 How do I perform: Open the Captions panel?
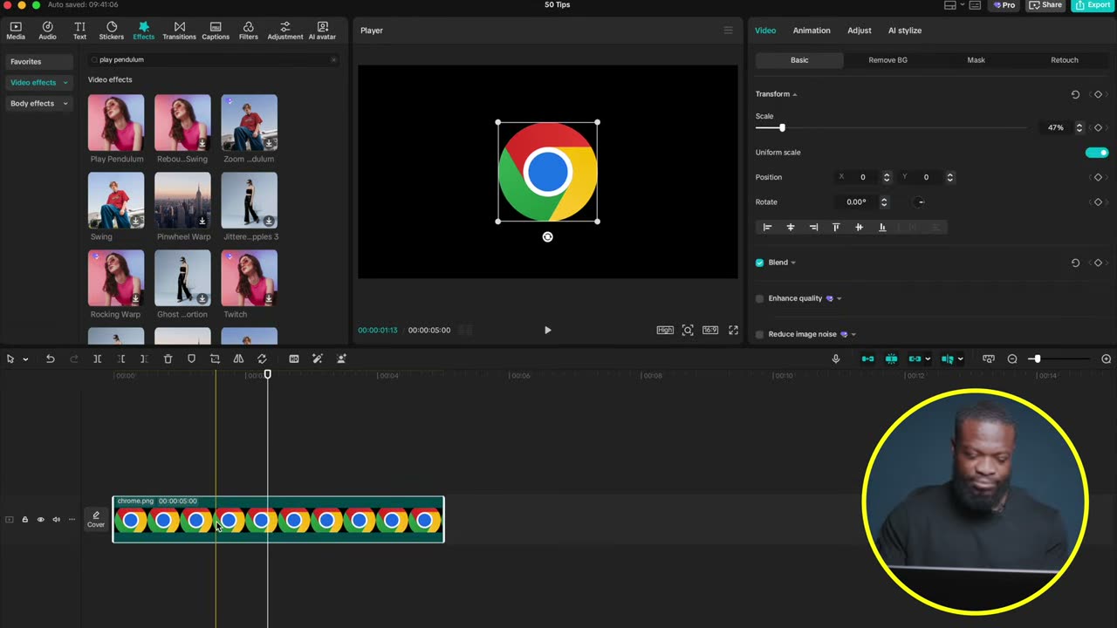216,31
